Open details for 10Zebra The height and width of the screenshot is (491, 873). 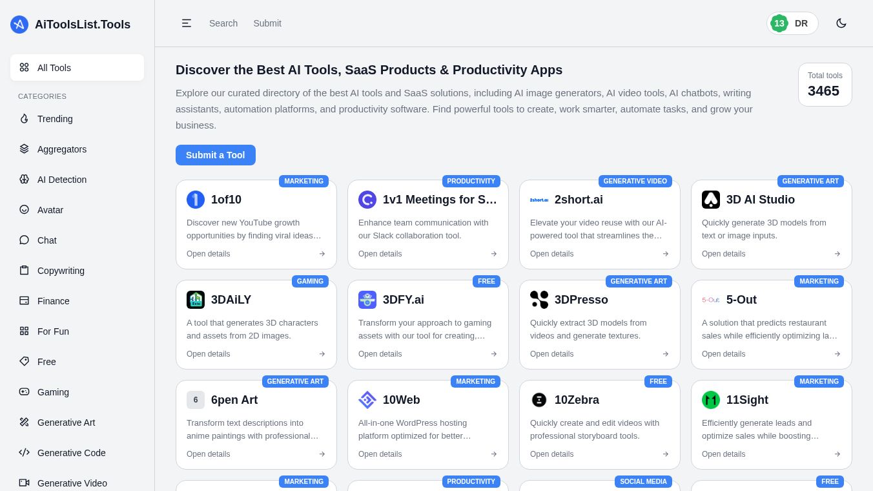pos(600,454)
